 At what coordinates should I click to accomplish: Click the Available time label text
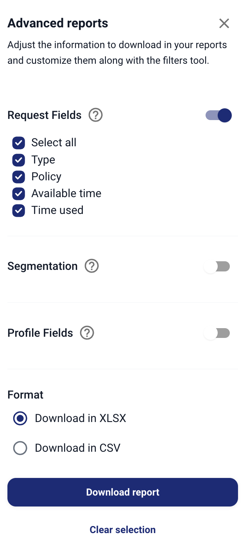[66, 194]
